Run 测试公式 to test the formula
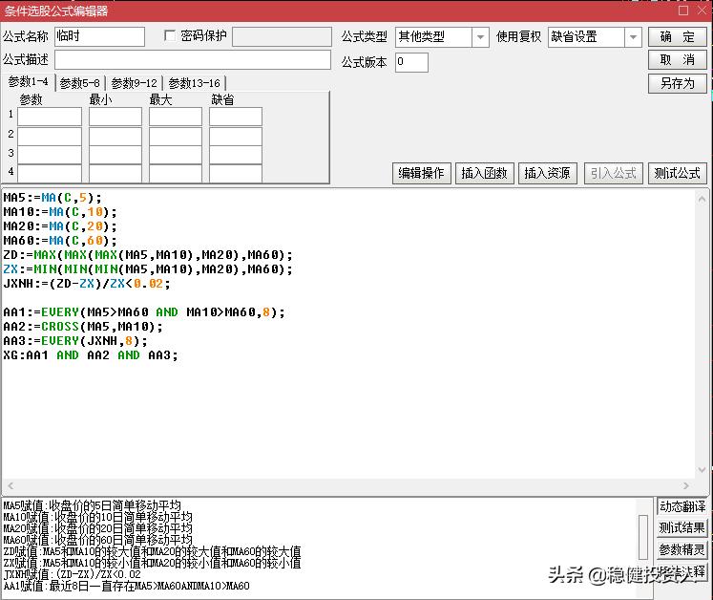The width and height of the screenshot is (713, 600). [x=677, y=173]
